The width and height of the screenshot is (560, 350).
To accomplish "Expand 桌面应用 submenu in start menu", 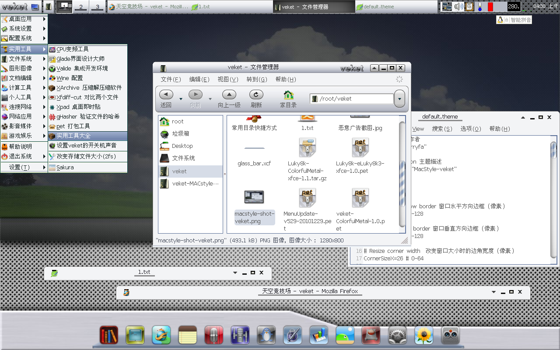I will pos(24,19).
